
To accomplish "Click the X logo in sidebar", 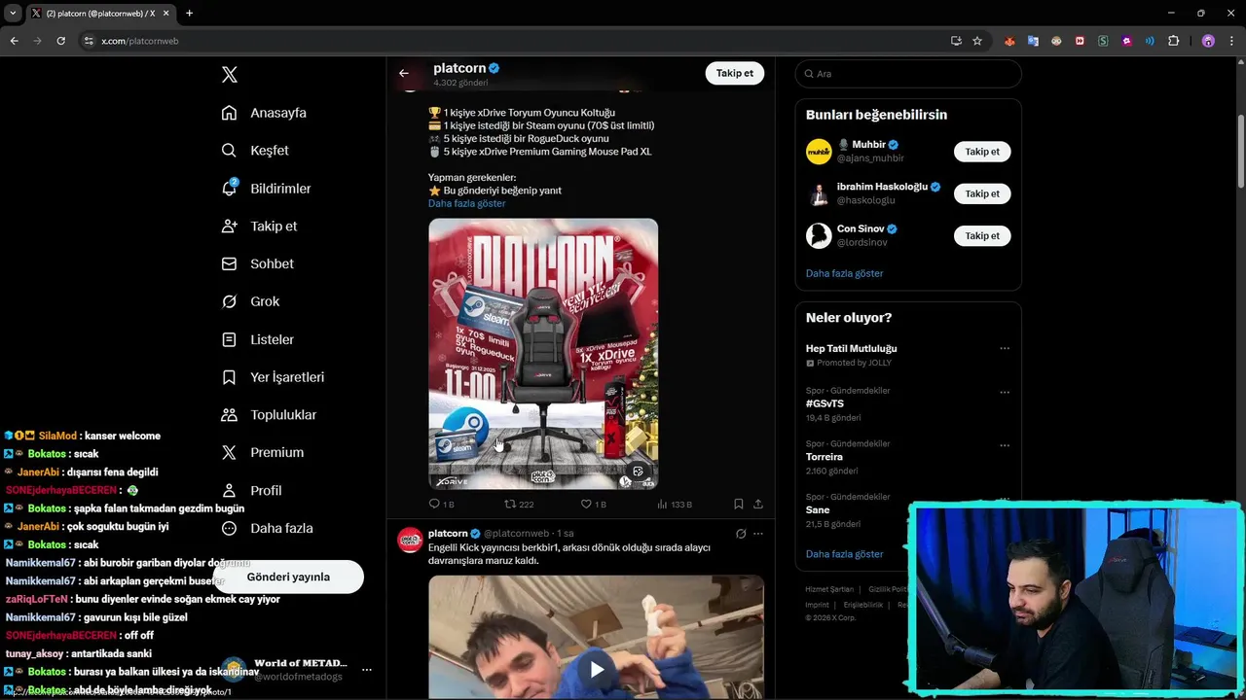I will [x=230, y=75].
